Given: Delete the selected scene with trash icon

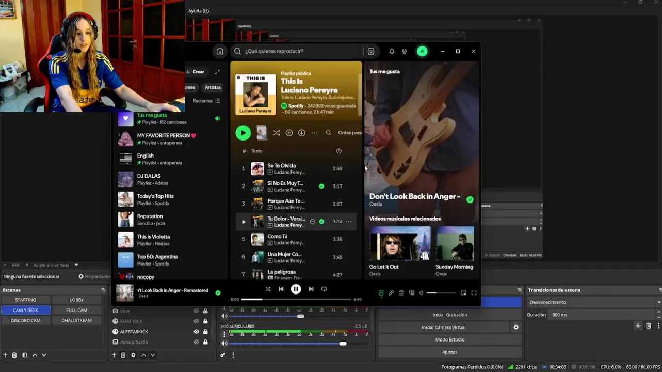Looking at the screenshot, I should [14, 355].
